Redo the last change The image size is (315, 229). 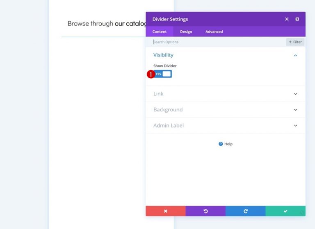245,211
